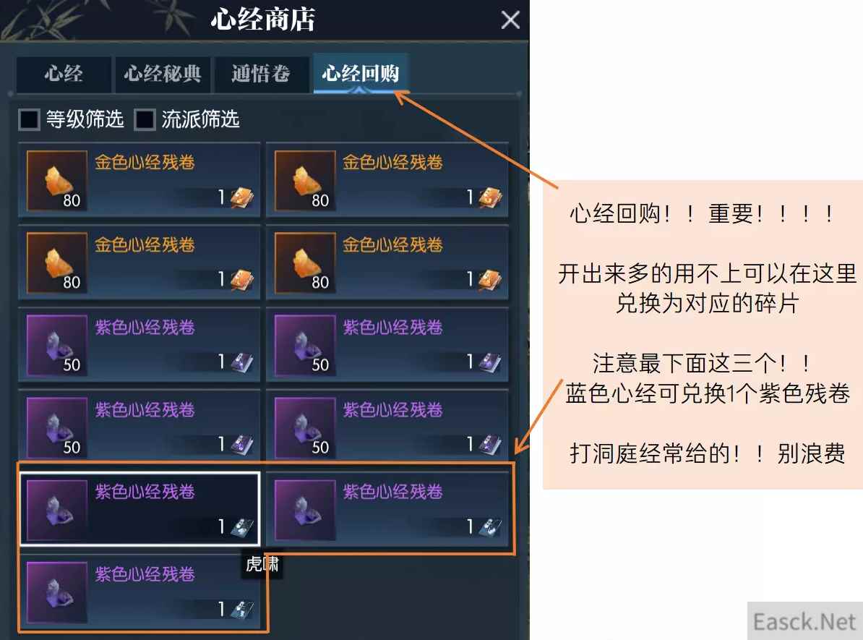Viewport: 863px width, 640px height.
Task: Select the 心经回购 tab
Action: 361,73
